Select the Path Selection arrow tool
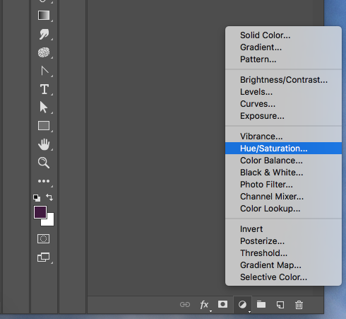The height and width of the screenshot is (319, 346). (x=44, y=108)
